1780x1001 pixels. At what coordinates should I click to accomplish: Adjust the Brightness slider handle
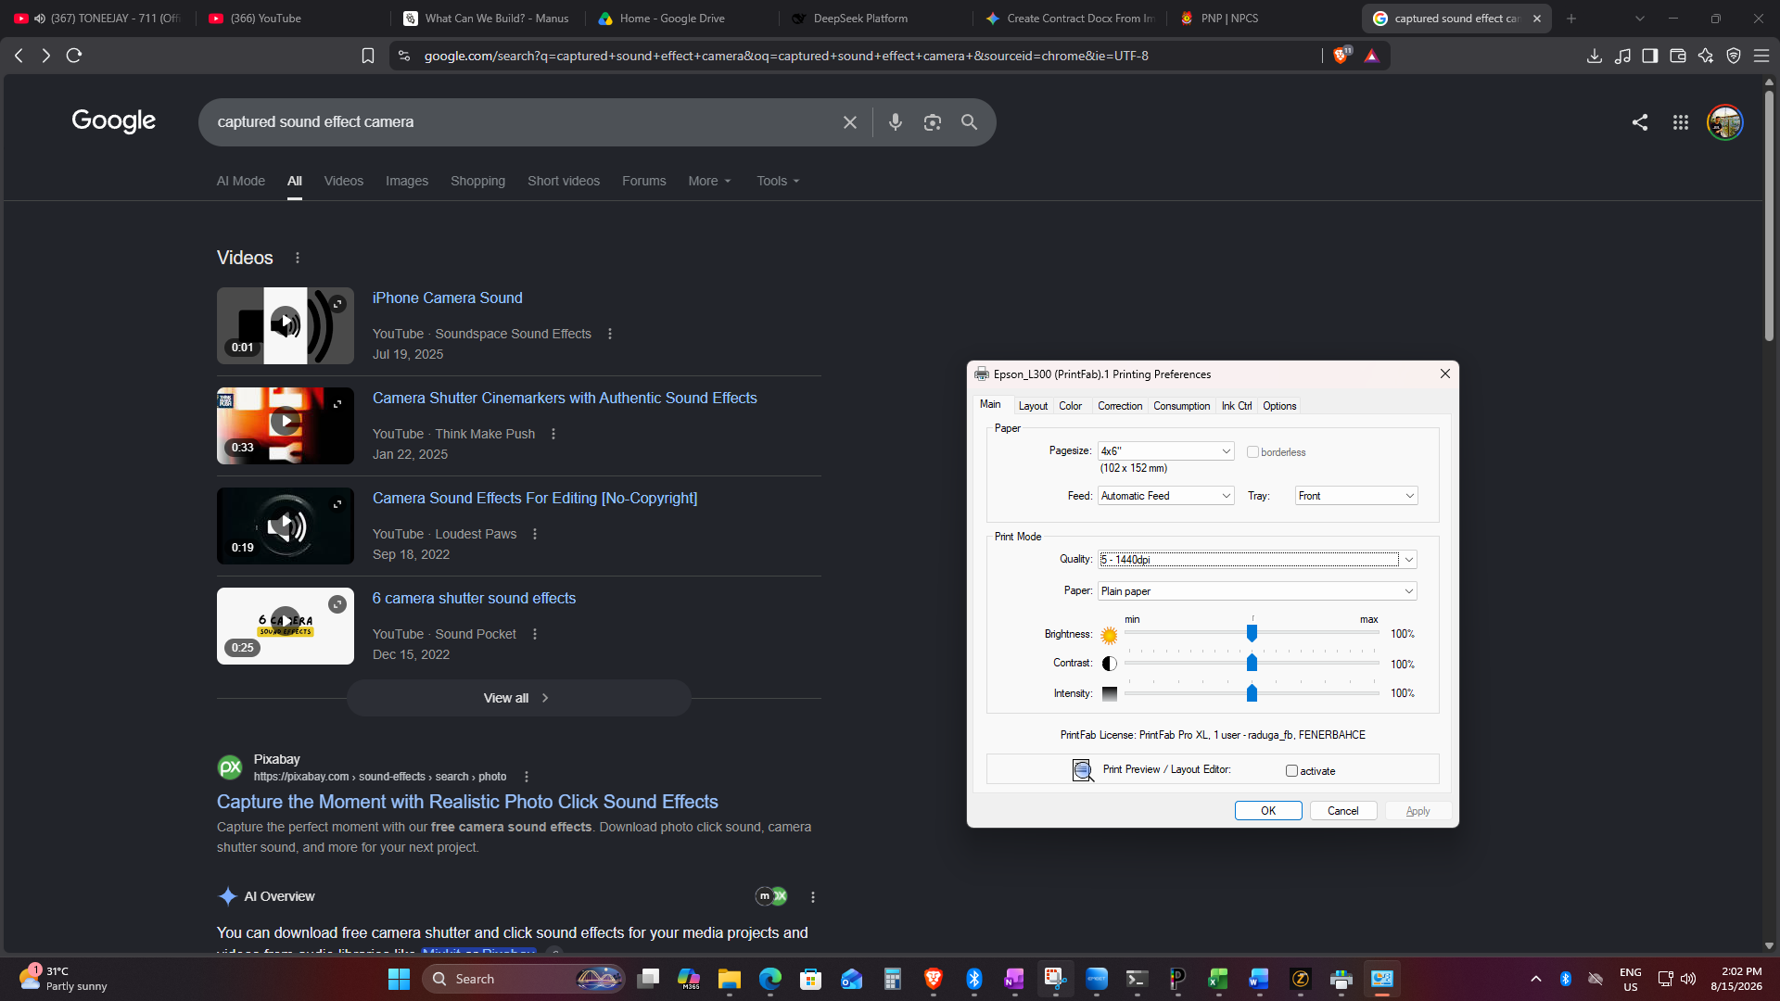click(x=1252, y=634)
